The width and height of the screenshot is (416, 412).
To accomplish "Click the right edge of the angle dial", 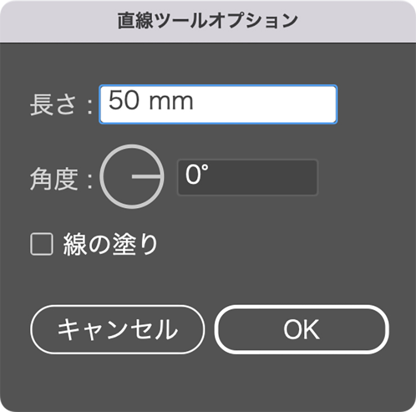I will pyautogui.click(x=163, y=177).
